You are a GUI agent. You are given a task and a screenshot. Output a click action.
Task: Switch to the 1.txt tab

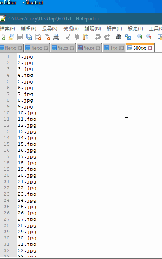114,48
